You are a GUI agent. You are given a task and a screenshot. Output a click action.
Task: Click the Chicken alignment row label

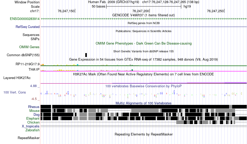coord(33,122)
